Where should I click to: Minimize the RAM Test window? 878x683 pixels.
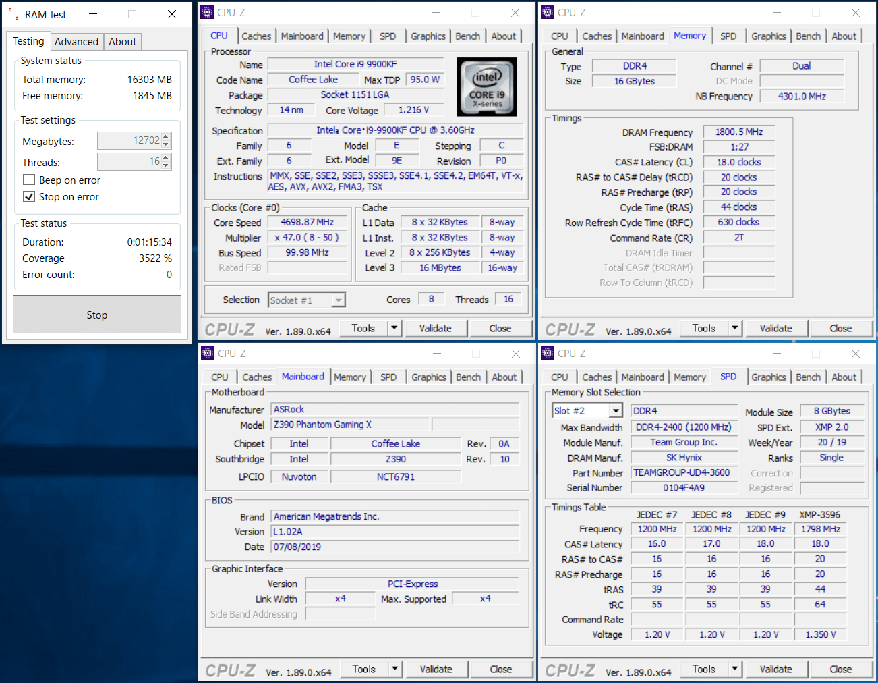[93, 14]
